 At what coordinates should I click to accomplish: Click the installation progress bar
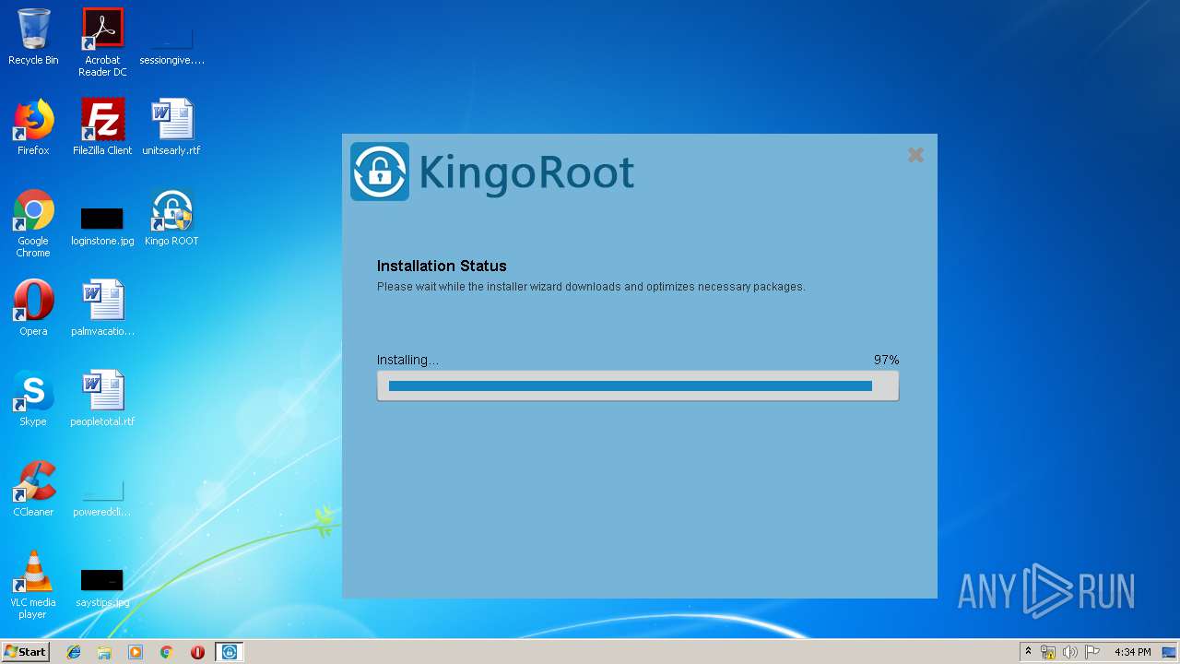[638, 386]
